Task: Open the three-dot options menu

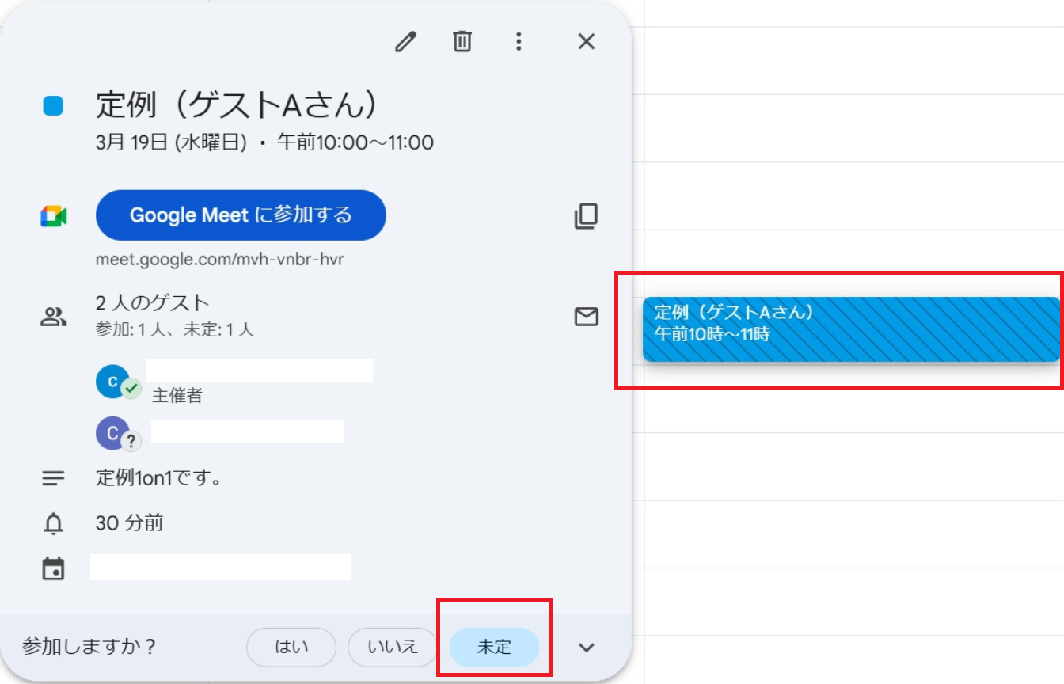Action: 519,42
